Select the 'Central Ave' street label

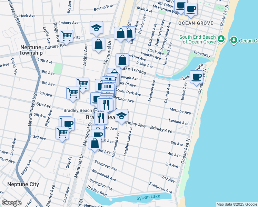[x=168, y=93]
